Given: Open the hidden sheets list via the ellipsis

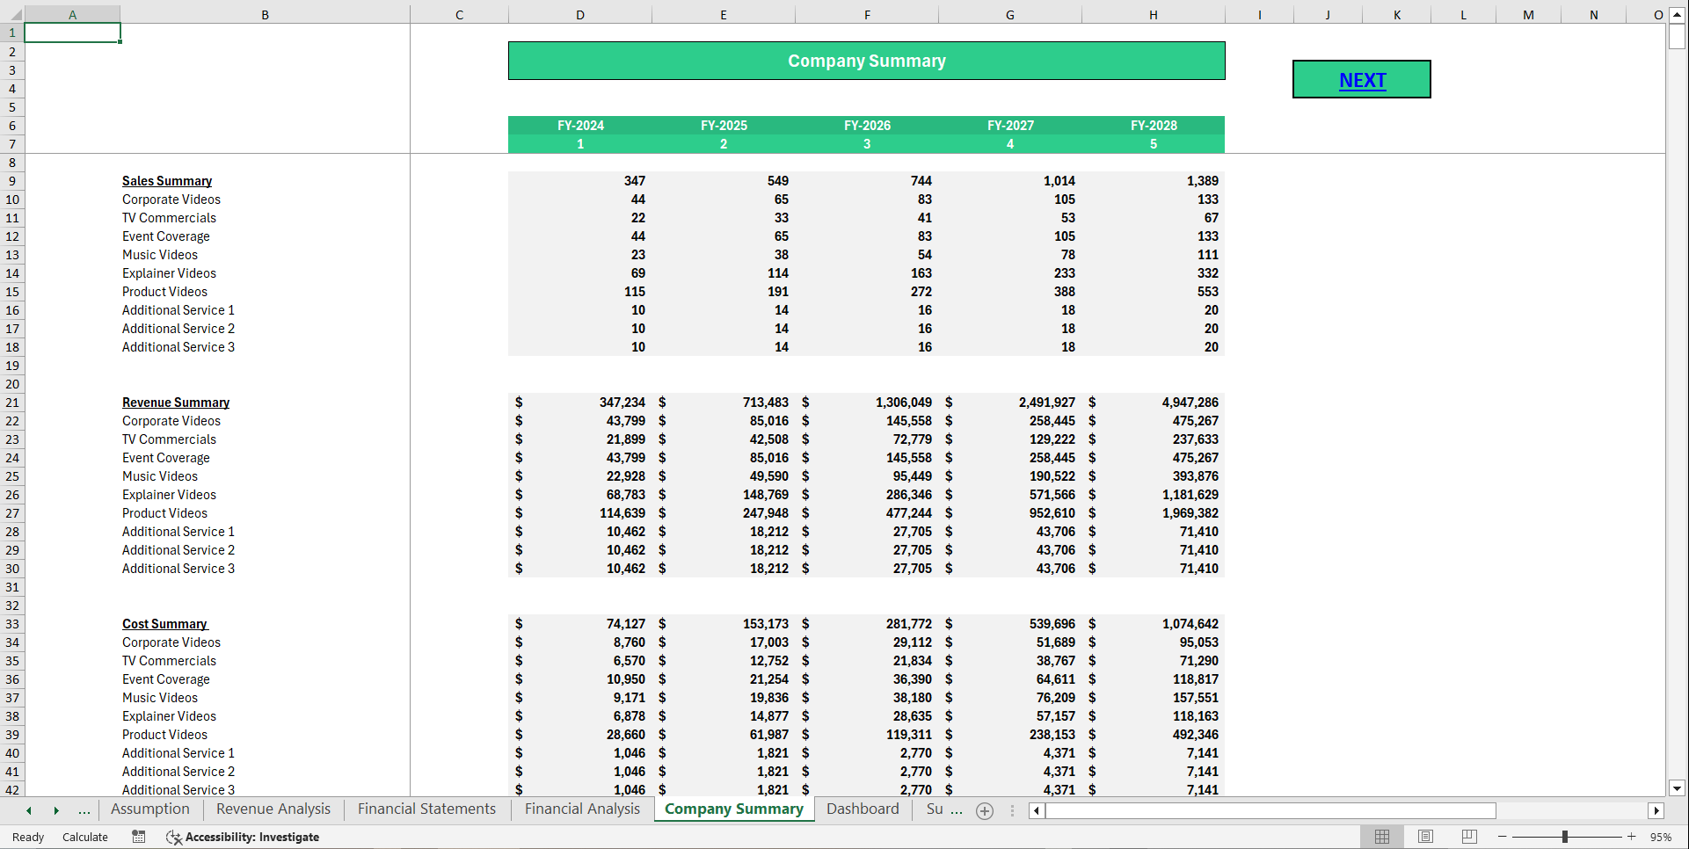Looking at the screenshot, I should click(84, 809).
